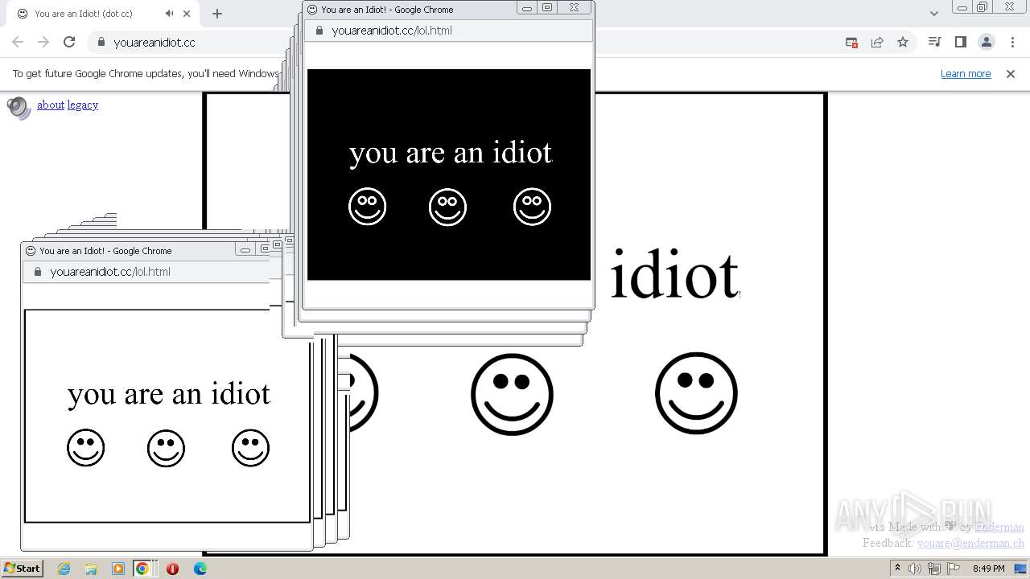This screenshot has height=579, width=1030.
Task: Click the middle smiley face on main page
Action: (x=512, y=394)
